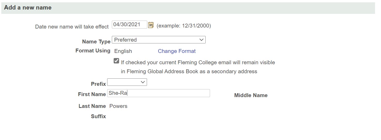Viewport: 381px width, 140px height.
Task: Open the calendar date picker icon
Action: pos(151,25)
